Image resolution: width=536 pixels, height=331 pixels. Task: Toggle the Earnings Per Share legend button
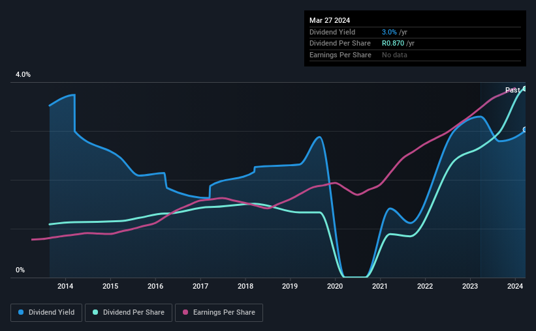click(219, 313)
